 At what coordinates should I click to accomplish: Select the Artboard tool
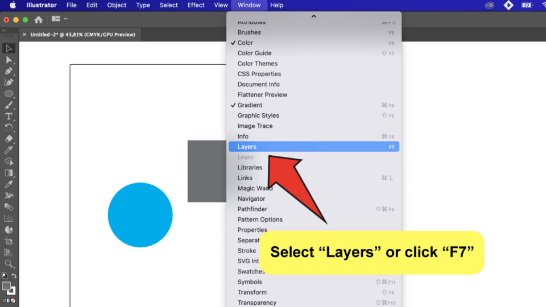[x=9, y=241]
